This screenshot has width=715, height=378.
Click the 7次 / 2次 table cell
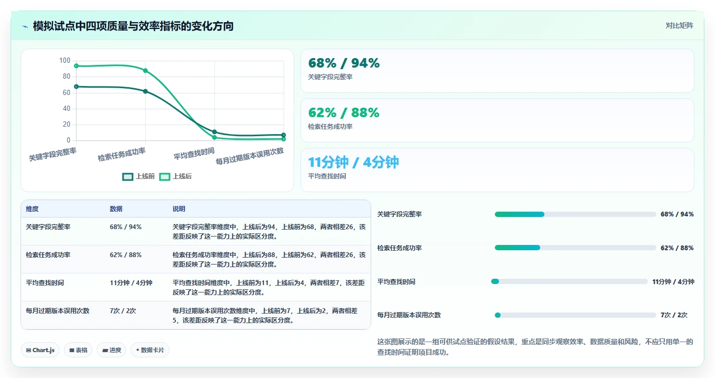click(x=123, y=310)
